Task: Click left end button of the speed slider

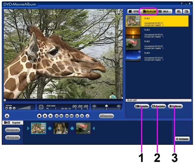Action: (x=94, y=106)
